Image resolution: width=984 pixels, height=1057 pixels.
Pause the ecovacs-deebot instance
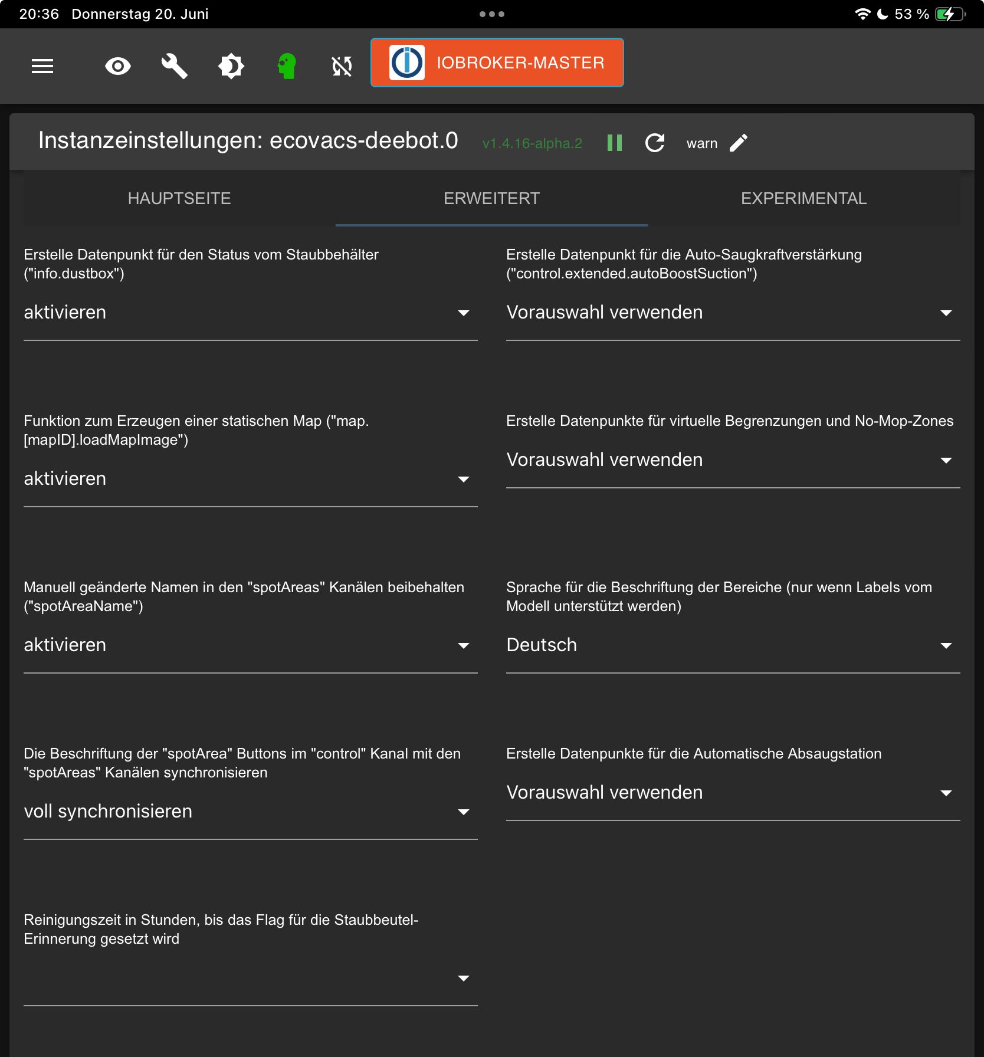tap(615, 143)
